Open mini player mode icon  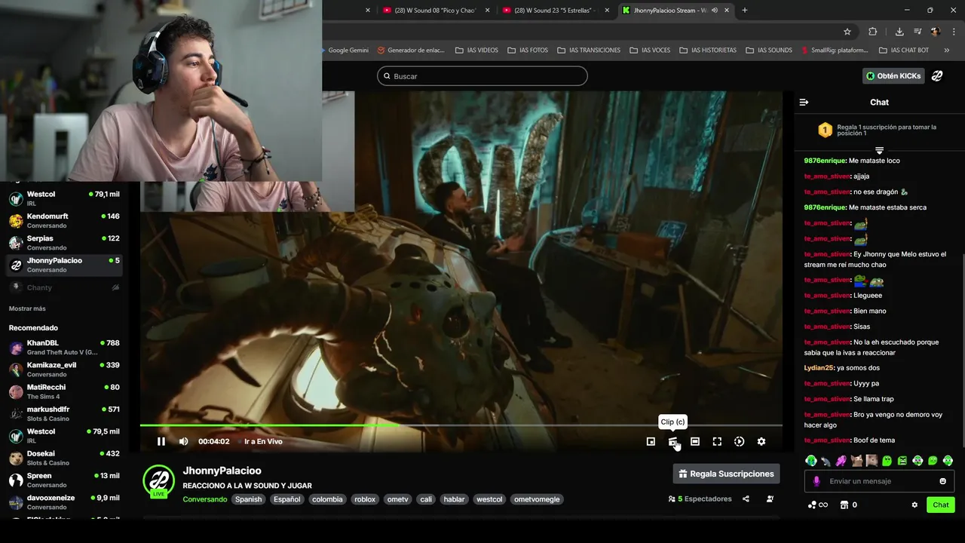click(651, 441)
